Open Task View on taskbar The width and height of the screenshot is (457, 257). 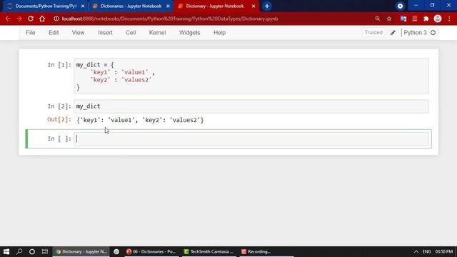[x=44, y=251]
